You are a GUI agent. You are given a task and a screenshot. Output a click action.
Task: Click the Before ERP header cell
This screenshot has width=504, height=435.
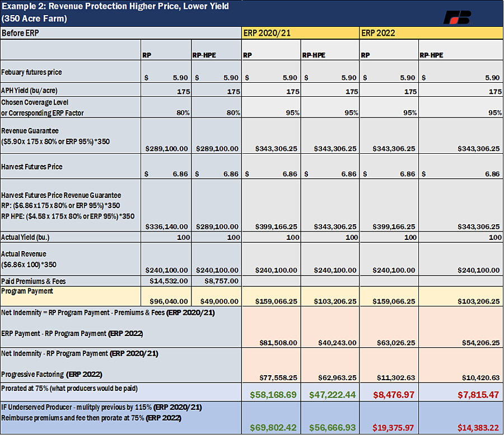[x=121, y=33]
